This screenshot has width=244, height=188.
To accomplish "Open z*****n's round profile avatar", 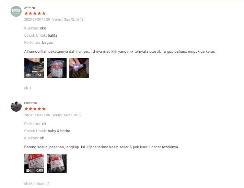I will coord(16,11).
